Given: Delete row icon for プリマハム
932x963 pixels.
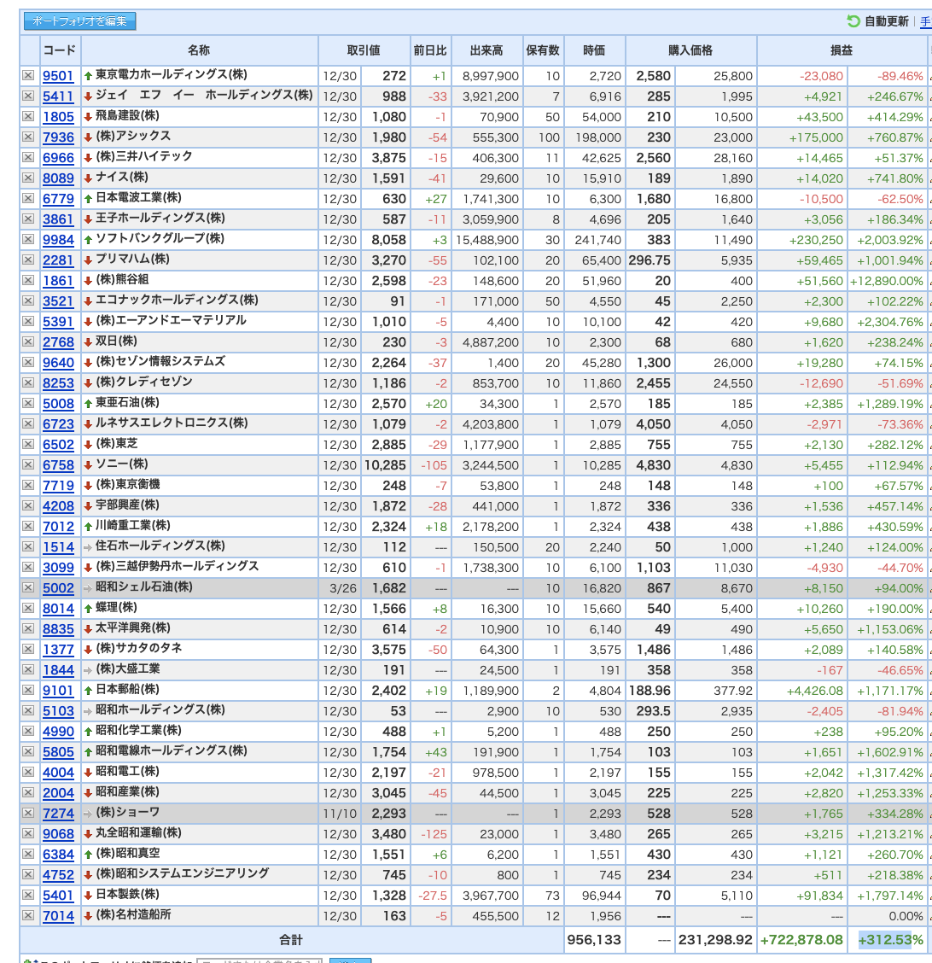Looking at the screenshot, I should [x=28, y=260].
